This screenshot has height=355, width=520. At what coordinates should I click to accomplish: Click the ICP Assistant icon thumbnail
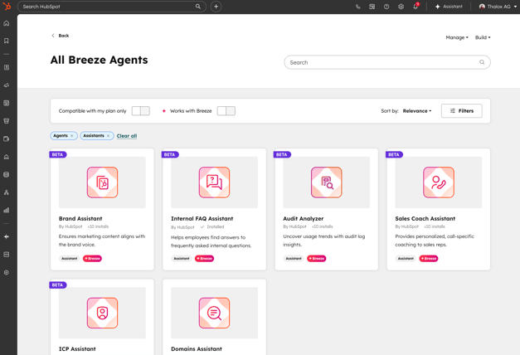tap(102, 313)
